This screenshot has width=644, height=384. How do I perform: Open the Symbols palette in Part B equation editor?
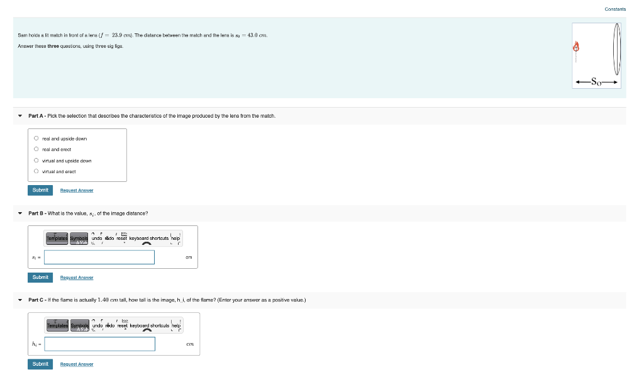[78, 239]
